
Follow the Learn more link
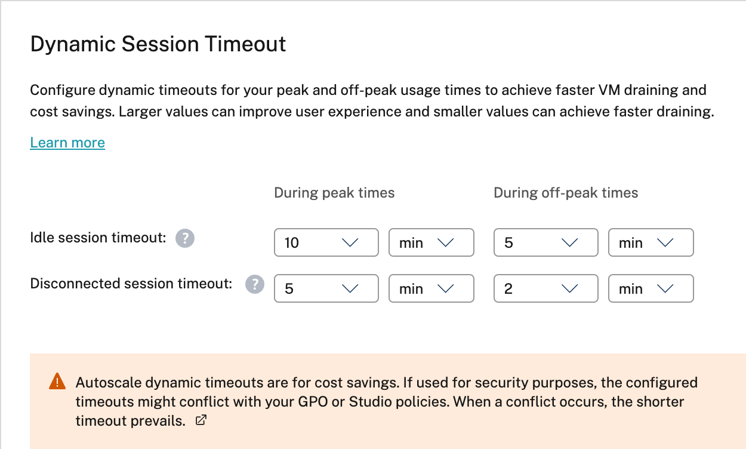(67, 143)
